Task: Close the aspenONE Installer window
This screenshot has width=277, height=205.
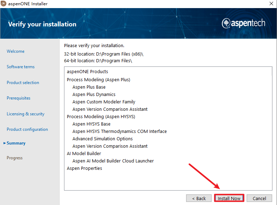Action: click(x=271, y=4)
